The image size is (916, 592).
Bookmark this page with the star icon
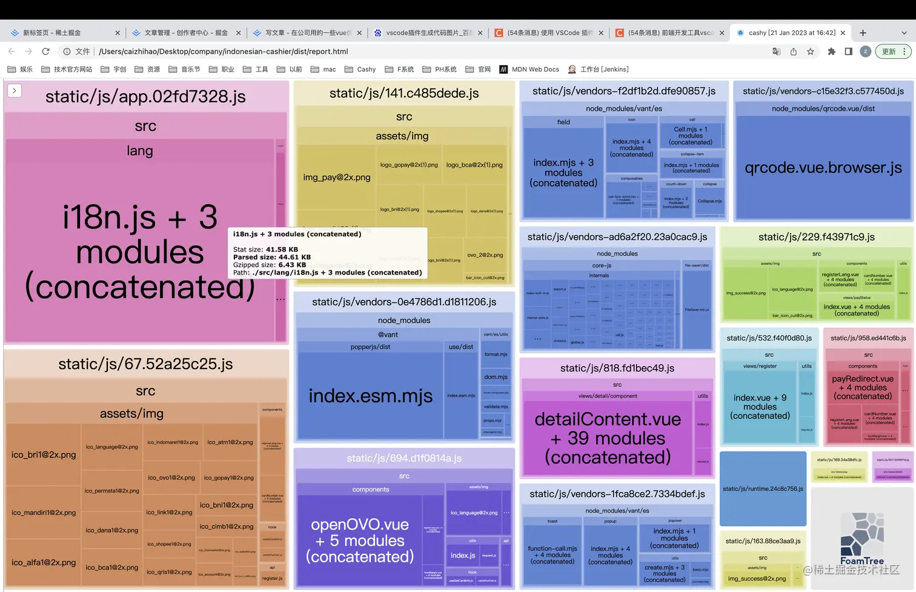pos(810,52)
